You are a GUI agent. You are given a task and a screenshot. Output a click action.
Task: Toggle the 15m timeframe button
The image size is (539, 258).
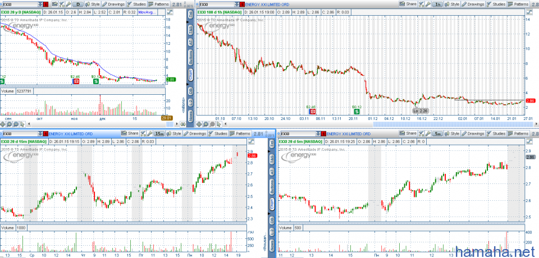pos(159,133)
